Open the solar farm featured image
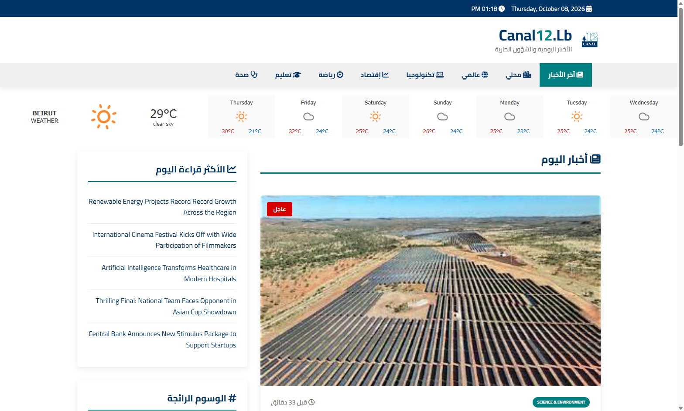 [431, 291]
